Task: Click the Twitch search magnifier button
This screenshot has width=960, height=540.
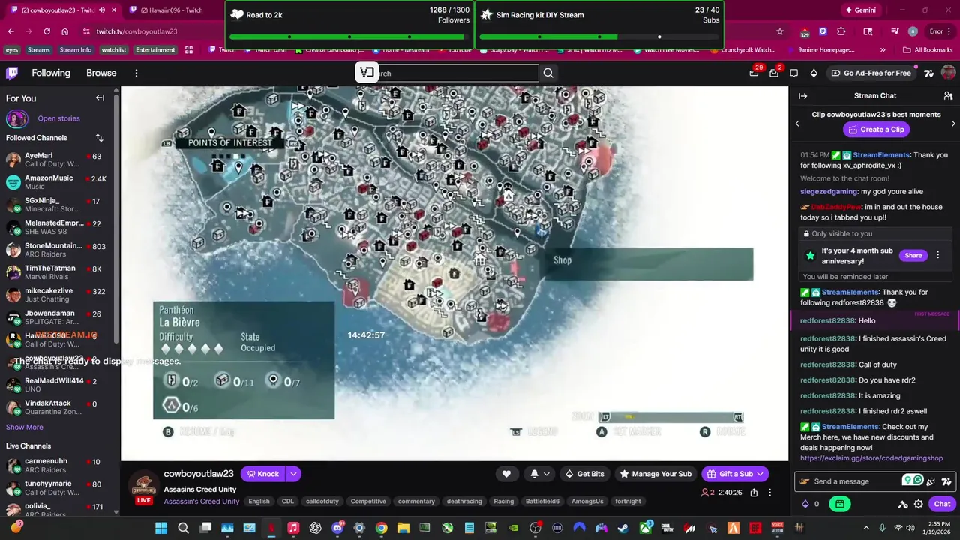Action: [x=548, y=73]
